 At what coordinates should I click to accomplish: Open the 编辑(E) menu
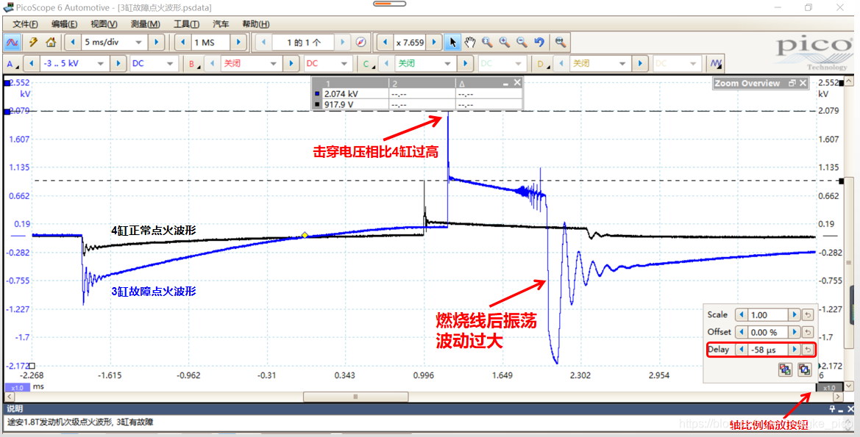pos(64,24)
